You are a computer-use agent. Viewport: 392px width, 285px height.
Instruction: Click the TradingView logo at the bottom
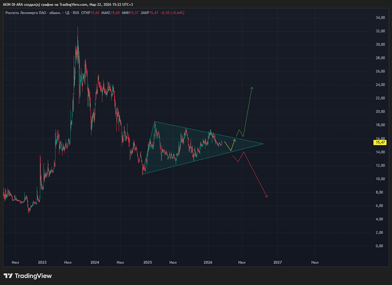pos(27,276)
